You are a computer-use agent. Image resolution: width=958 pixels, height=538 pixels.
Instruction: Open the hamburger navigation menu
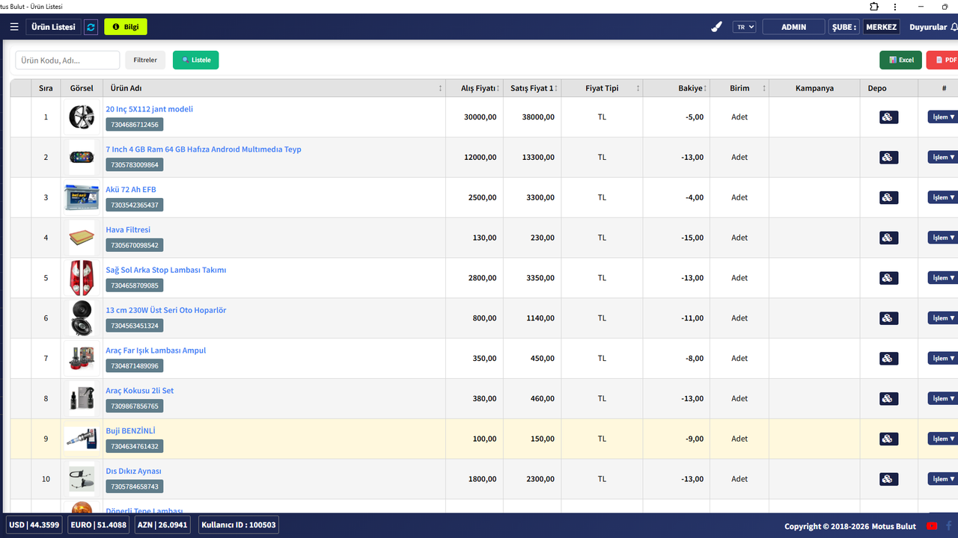coord(14,27)
